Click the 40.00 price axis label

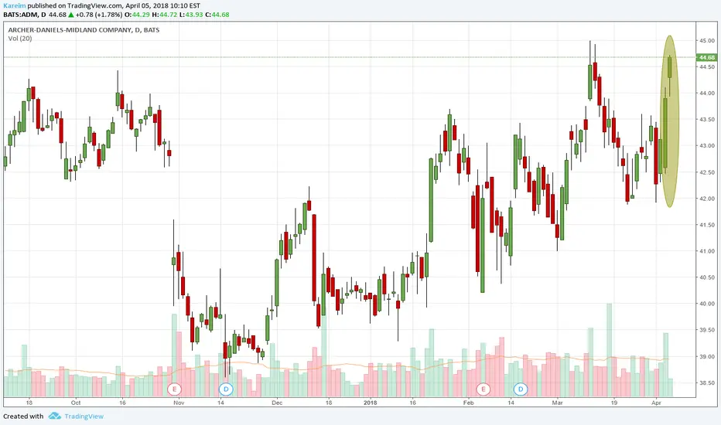(x=707, y=304)
